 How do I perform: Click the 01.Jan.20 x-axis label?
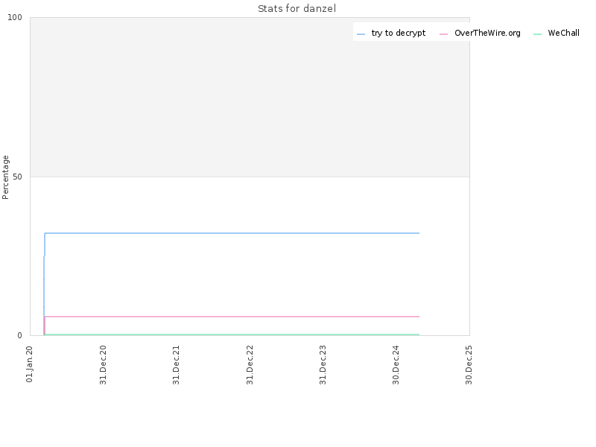30,364
